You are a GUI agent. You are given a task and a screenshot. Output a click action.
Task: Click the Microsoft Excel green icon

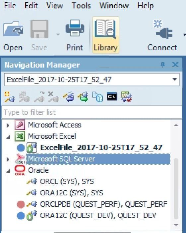[x=20, y=136]
